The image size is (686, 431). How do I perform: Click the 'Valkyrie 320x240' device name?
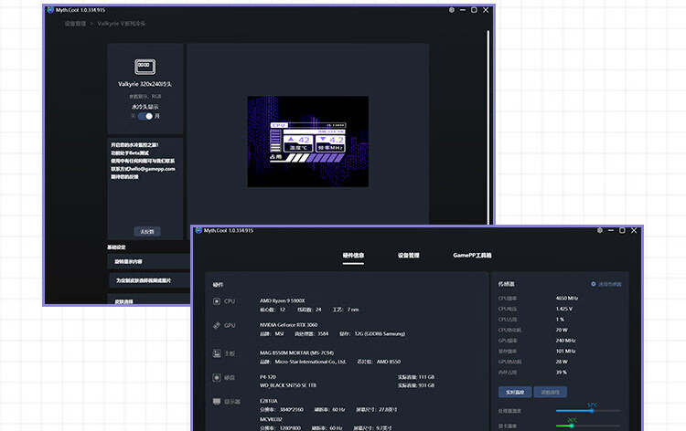click(x=145, y=84)
